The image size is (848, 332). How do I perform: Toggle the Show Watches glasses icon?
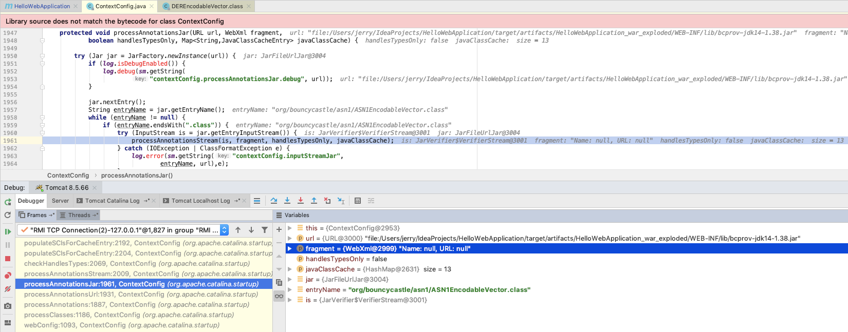(279, 296)
